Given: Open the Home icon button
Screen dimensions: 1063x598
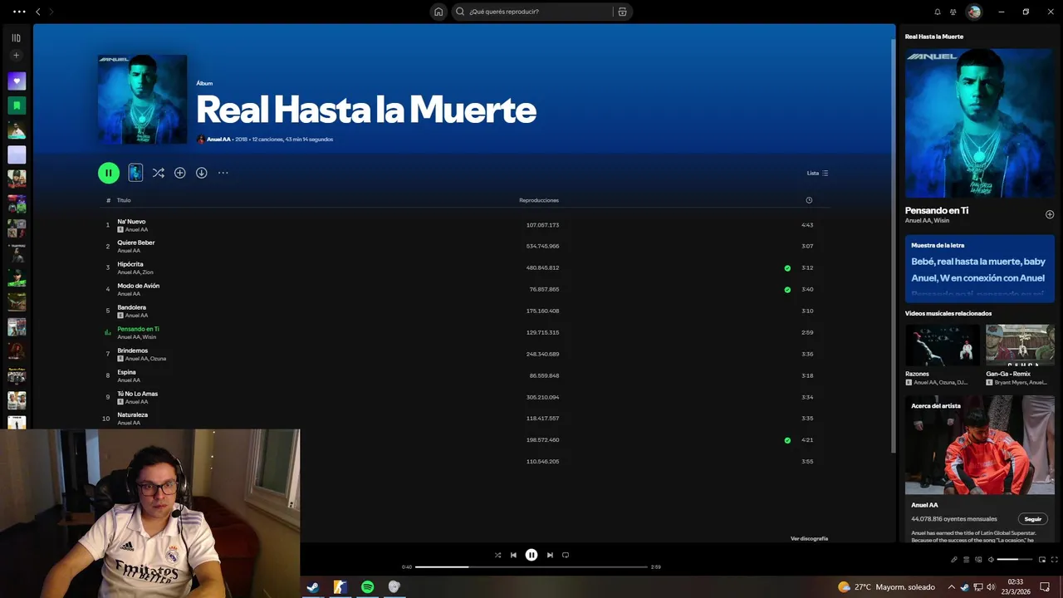Looking at the screenshot, I should [438, 12].
